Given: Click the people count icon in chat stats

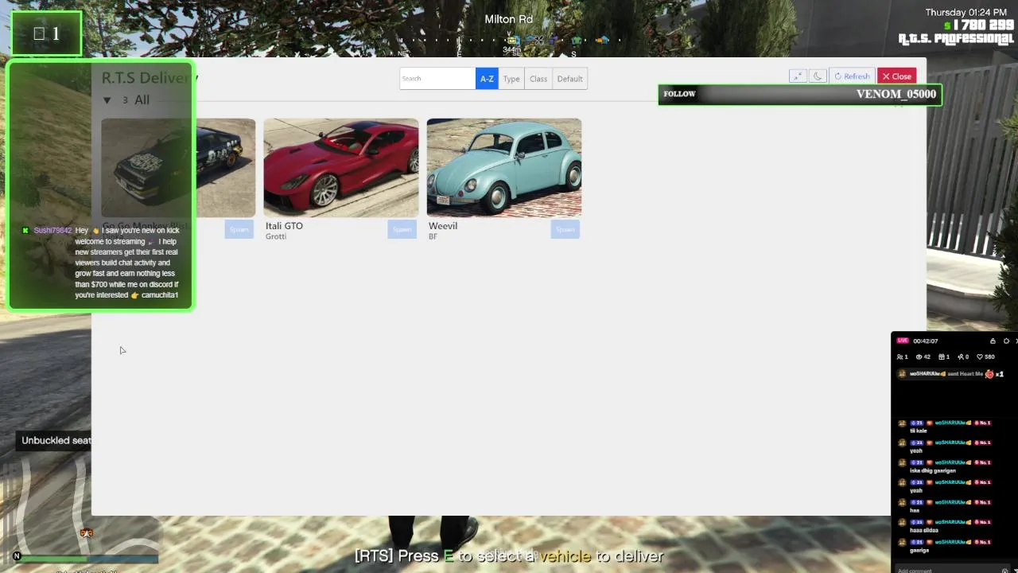Looking at the screenshot, I should [x=899, y=357].
